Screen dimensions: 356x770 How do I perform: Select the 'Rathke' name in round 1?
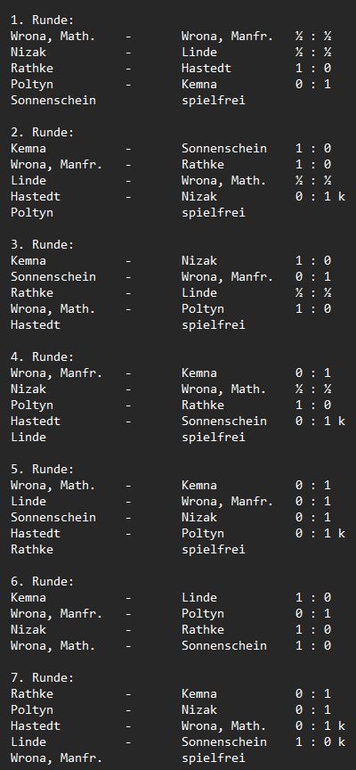click(x=32, y=69)
